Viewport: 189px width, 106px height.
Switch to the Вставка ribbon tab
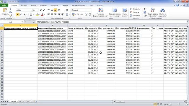(x=24, y=5)
